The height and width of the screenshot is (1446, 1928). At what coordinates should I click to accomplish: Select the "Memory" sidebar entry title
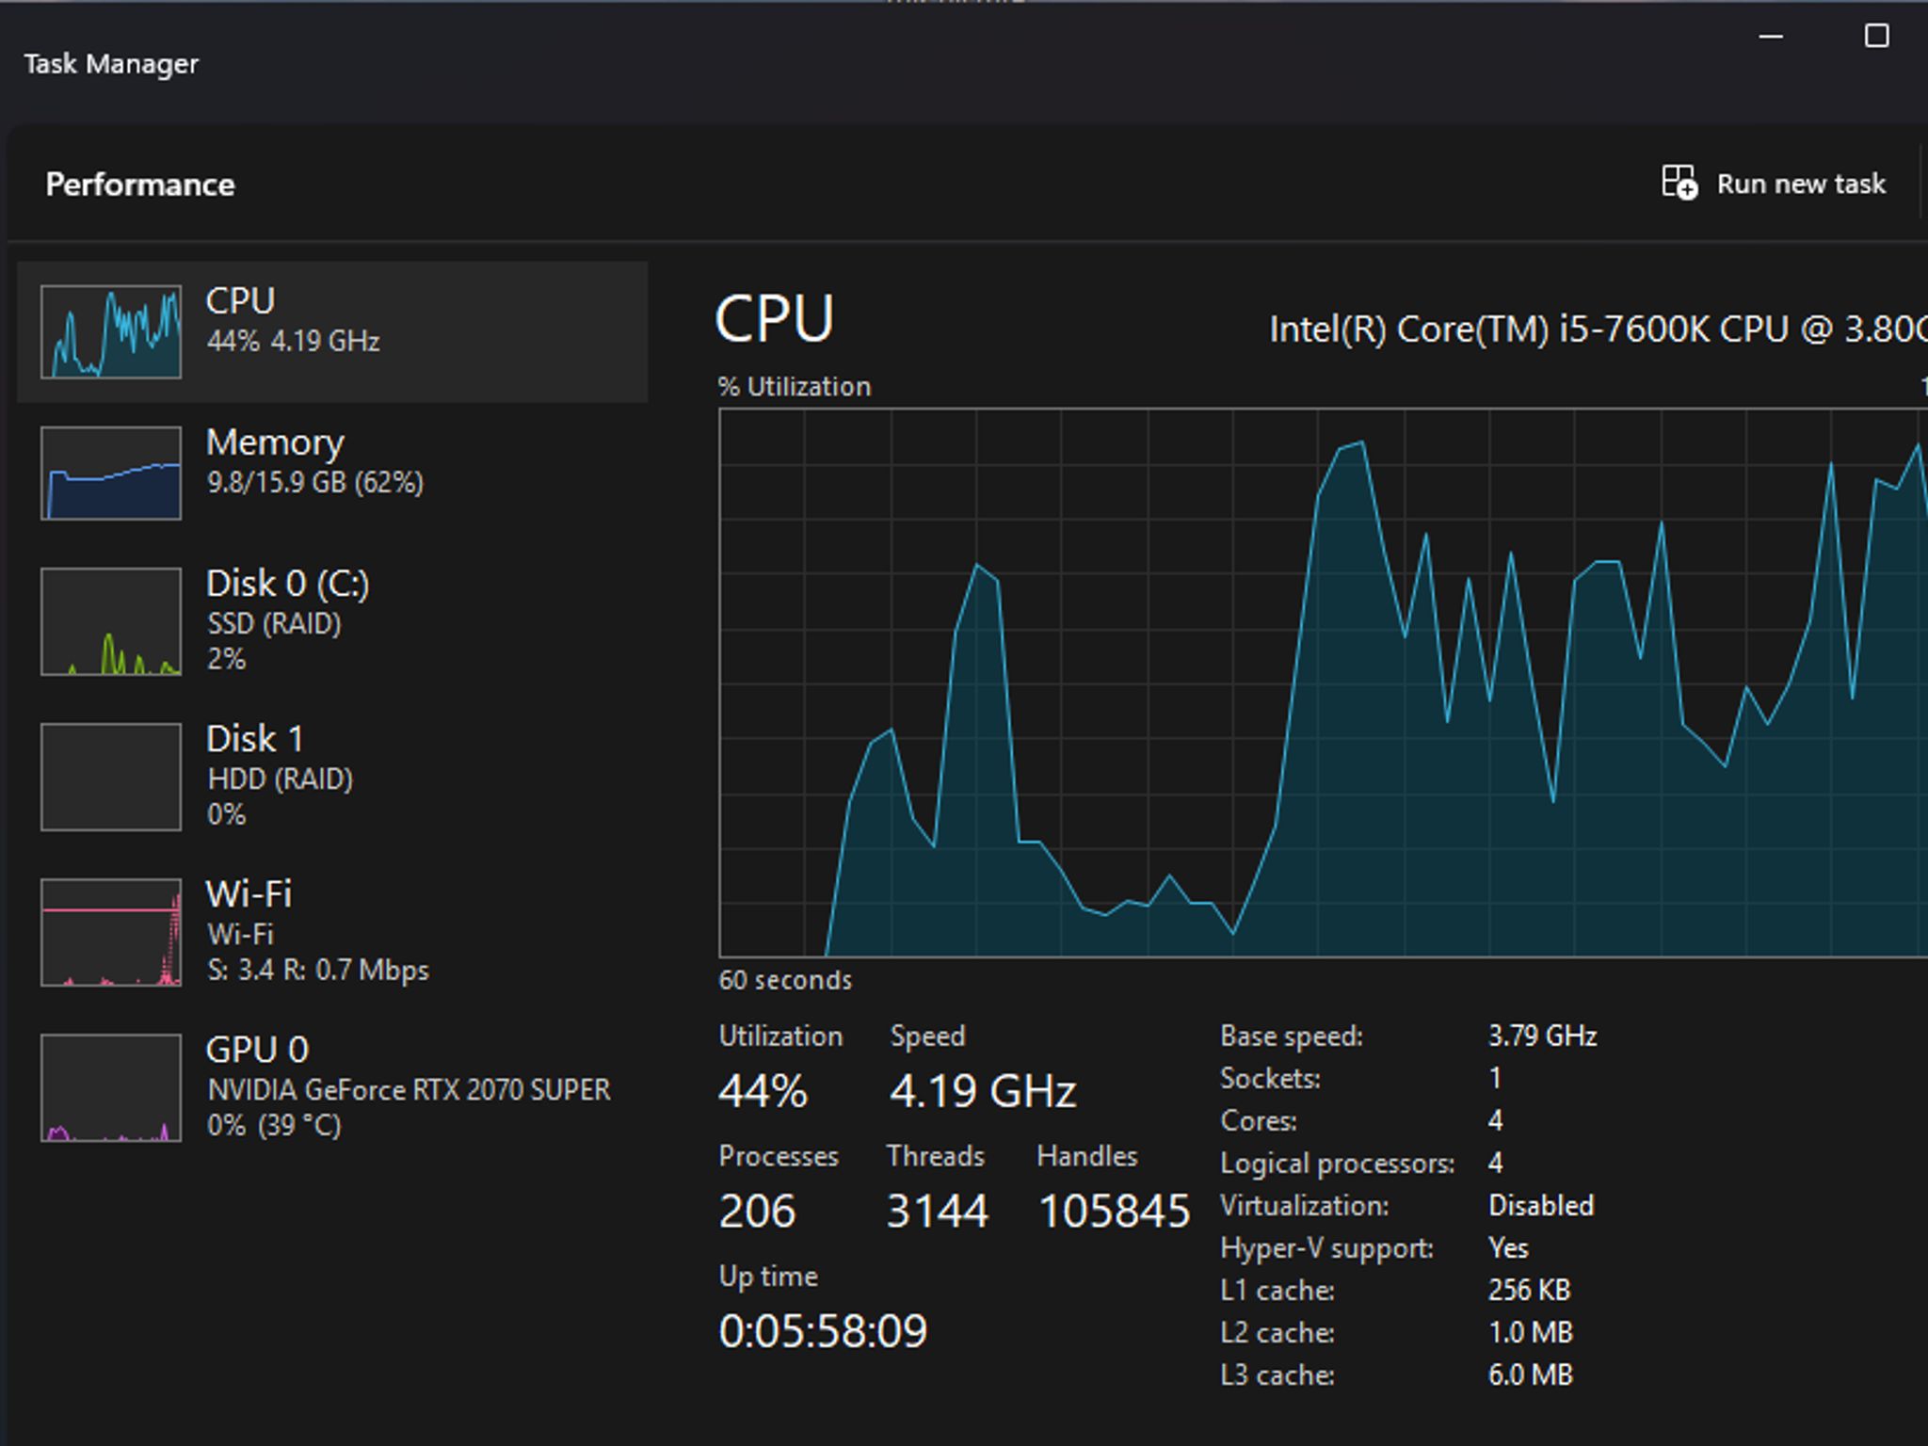pyautogui.click(x=275, y=442)
